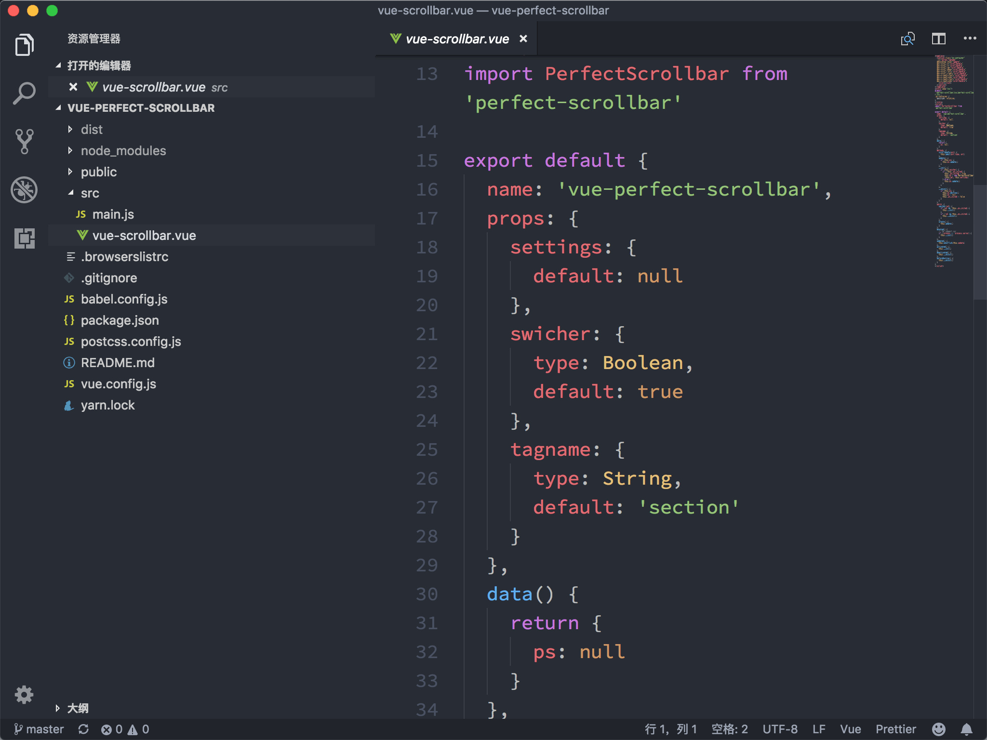Open the Explorer icon at top of activity bar

coord(24,44)
